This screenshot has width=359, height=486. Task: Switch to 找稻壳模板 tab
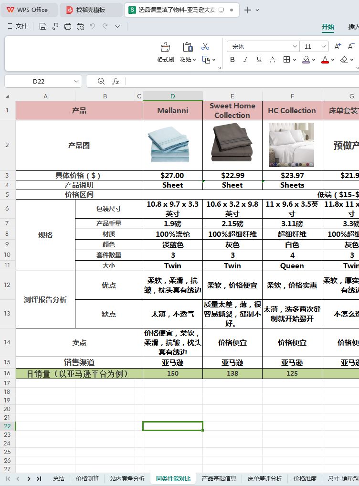click(x=91, y=10)
